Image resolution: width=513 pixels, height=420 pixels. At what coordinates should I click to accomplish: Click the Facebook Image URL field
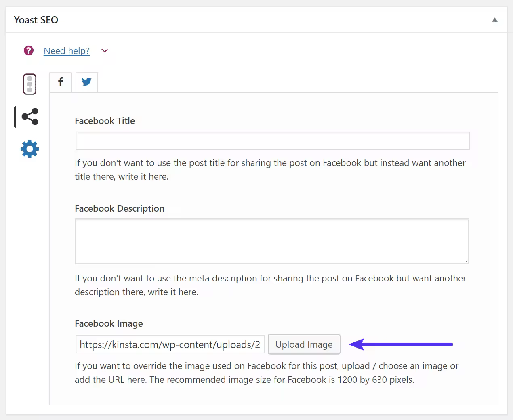pos(170,344)
